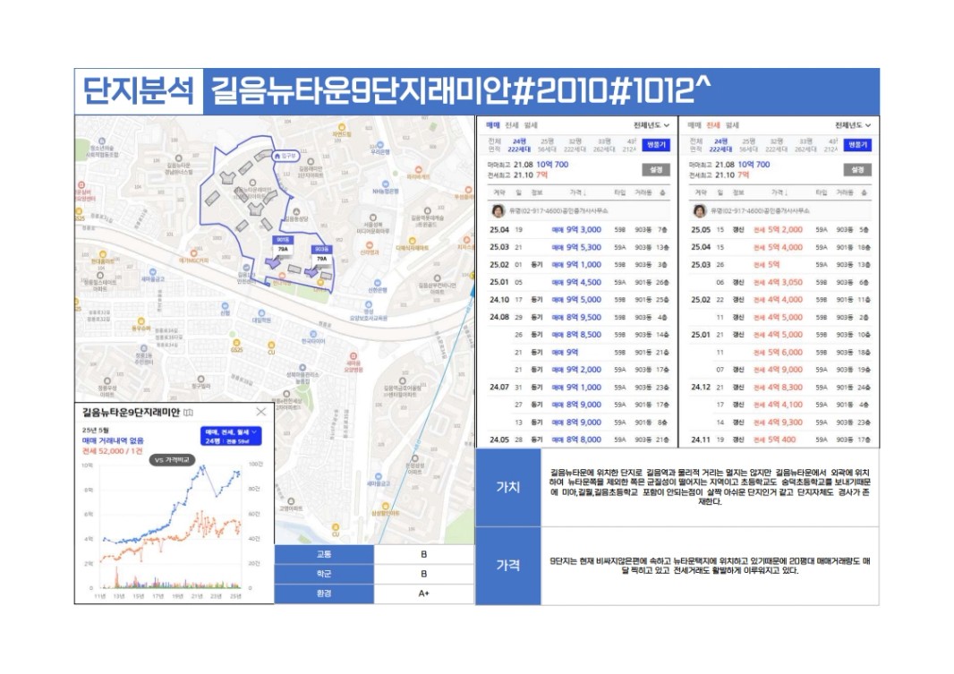Click the map icon beside 길음뉴타운9단지래미안 title
954x674 pixels.
click(189, 413)
